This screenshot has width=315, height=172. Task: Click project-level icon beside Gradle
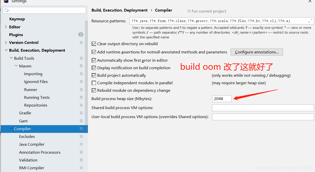pos(81,113)
